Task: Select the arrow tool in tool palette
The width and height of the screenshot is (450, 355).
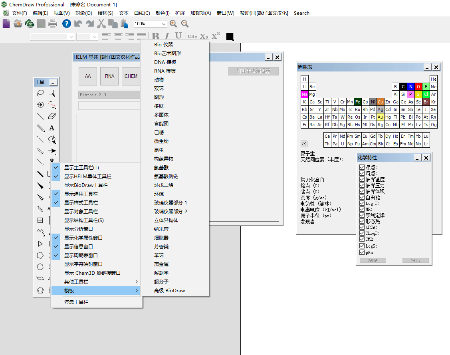Action: click(52, 151)
